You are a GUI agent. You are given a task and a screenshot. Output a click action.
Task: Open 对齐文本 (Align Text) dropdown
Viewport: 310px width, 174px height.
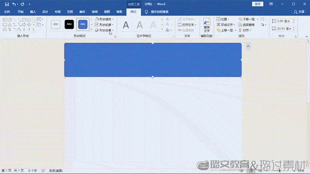(x=187, y=25)
